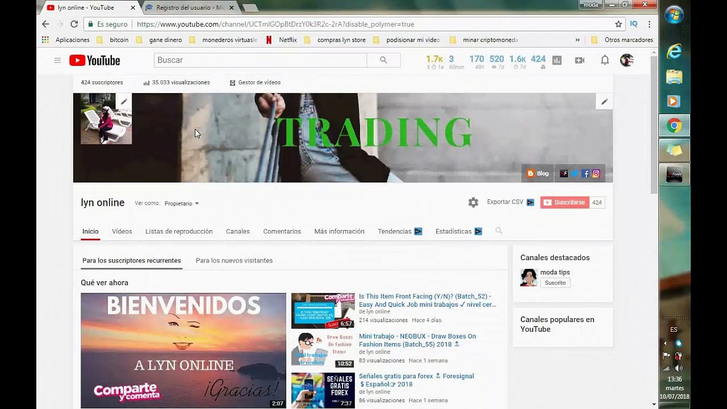Open the 'minar criptomoneda' bookmarks folder

(483, 40)
